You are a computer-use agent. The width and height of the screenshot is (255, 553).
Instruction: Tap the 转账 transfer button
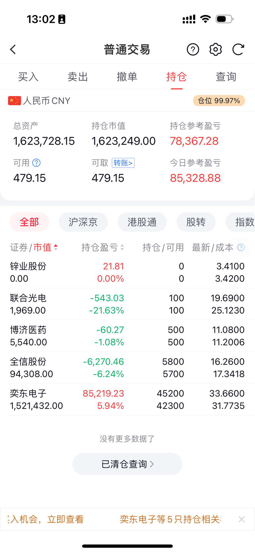pos(123,163)
